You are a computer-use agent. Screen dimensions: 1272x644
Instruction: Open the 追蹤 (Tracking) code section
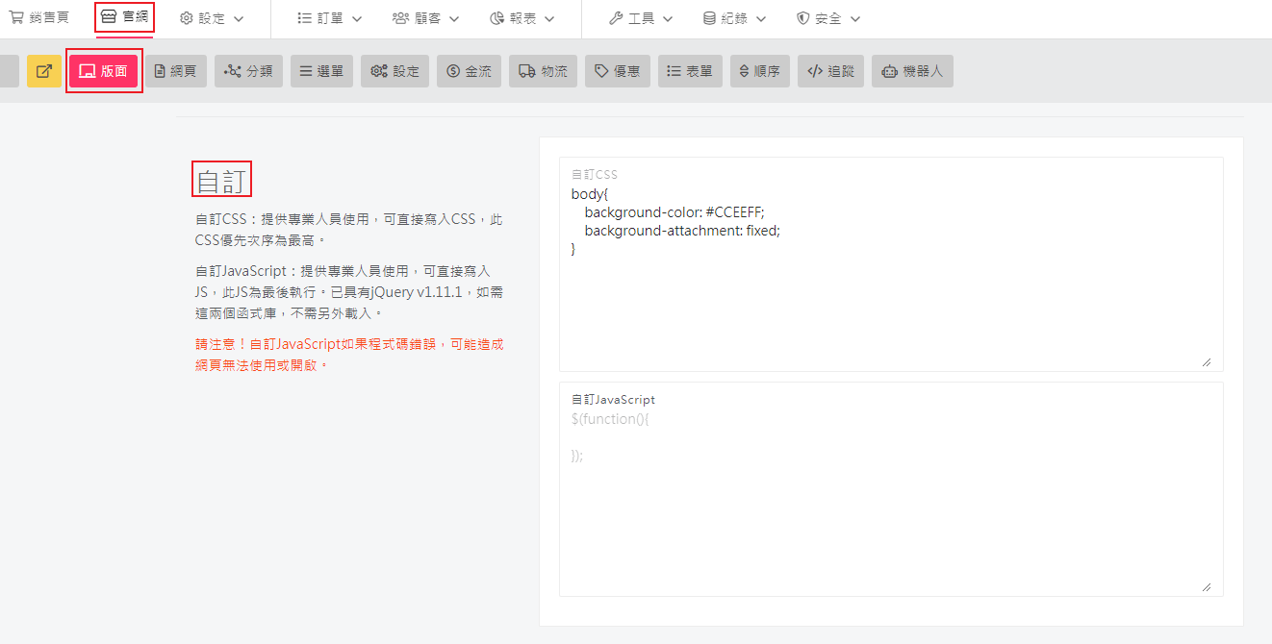[830, 70]
